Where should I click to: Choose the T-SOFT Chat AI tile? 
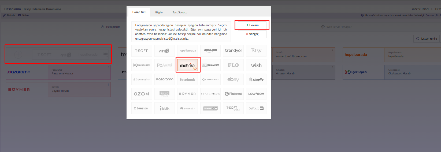pyautogui.click(x=233, y=108)
